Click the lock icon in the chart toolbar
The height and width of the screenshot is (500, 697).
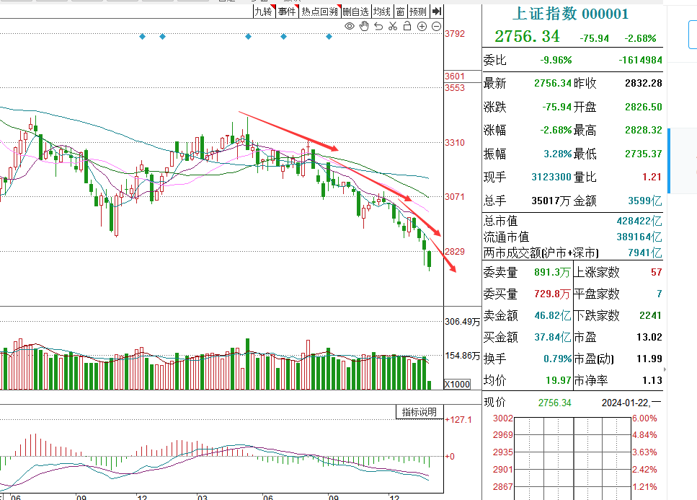(407, 25)
